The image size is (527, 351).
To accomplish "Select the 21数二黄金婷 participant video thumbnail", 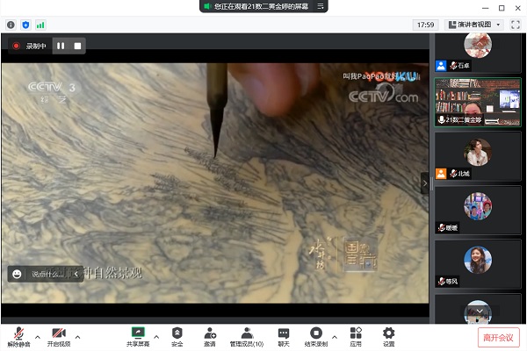I will coord(478,102).
